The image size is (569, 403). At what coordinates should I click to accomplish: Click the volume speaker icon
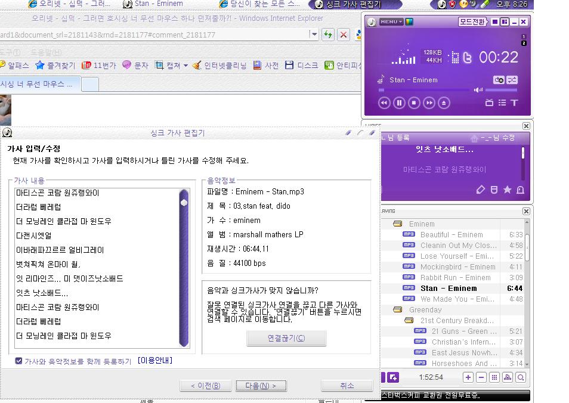coord(478,89)
